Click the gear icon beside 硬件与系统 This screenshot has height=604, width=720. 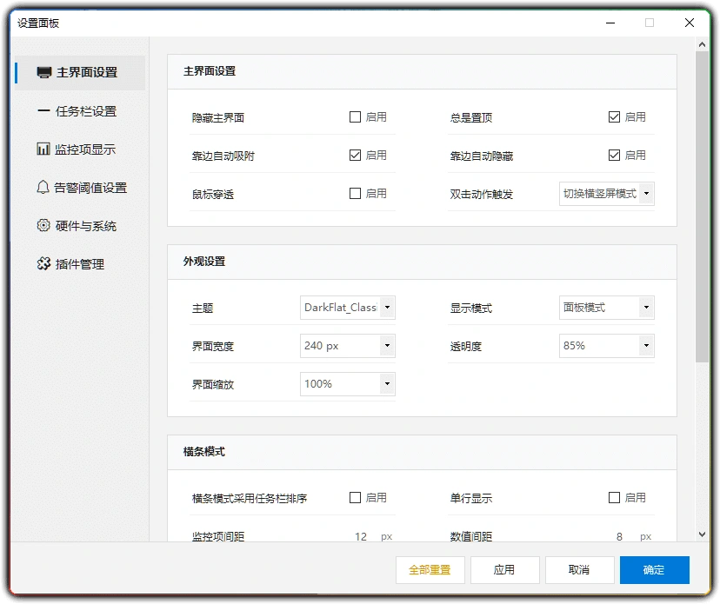[x=43, y=225]
